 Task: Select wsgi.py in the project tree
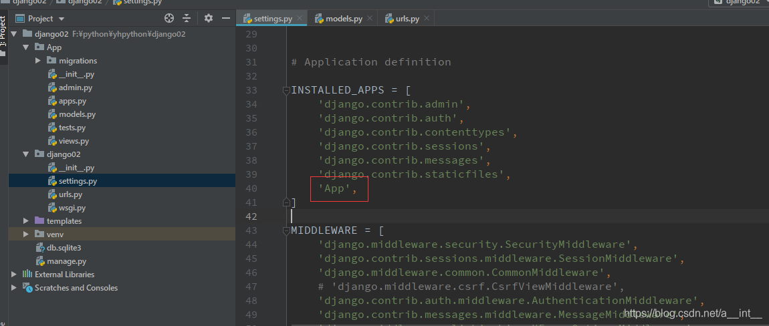pos(72,208)
